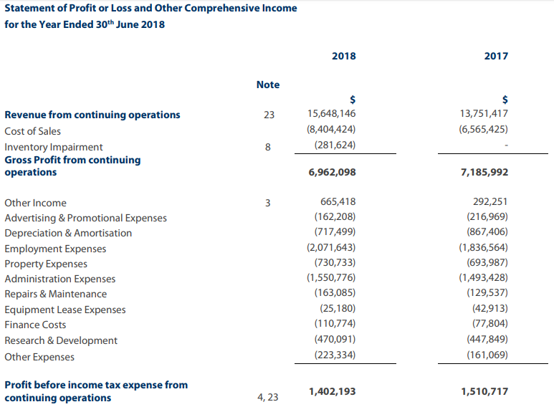Select 2018 employment expenses (2,071,643)

(x=331, y=247)
